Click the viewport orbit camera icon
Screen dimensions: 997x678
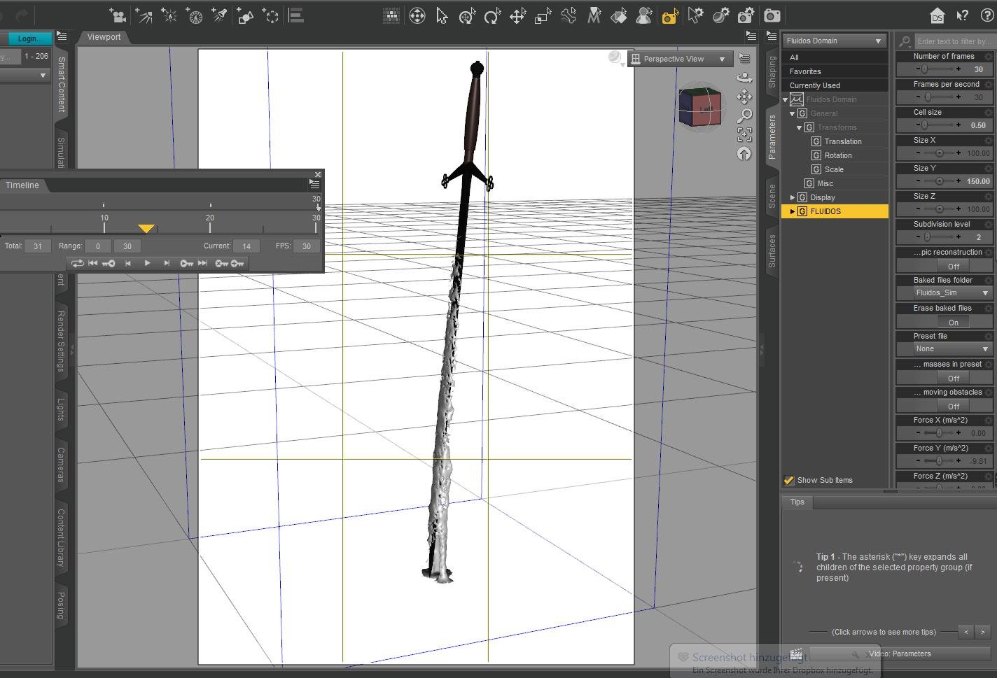[x=744, y=78]
